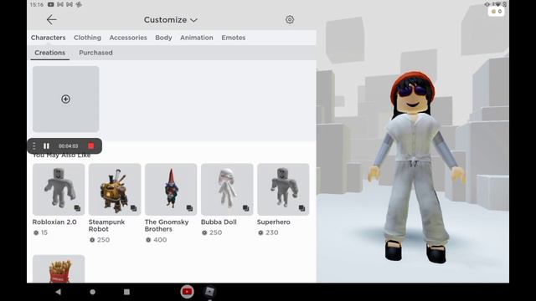
Task: Select the Steampunk Robot bundle thumbnail
Action: [115, 190]
